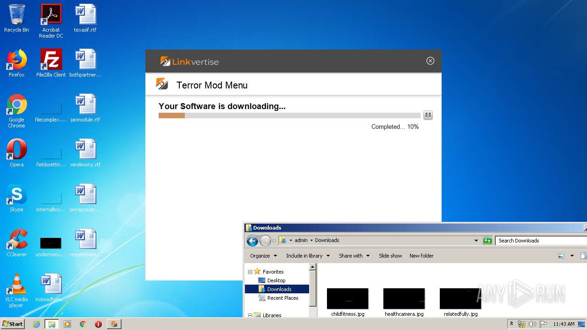
Task: Select healthcamera.jpg thumbnail
Action: click(x=404, y=302)
